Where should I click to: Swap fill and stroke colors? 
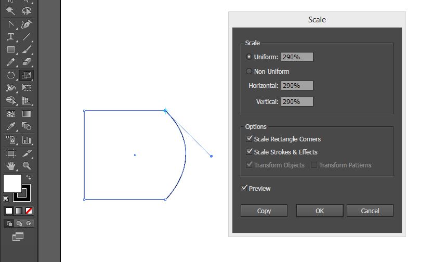tap(28, 177)
